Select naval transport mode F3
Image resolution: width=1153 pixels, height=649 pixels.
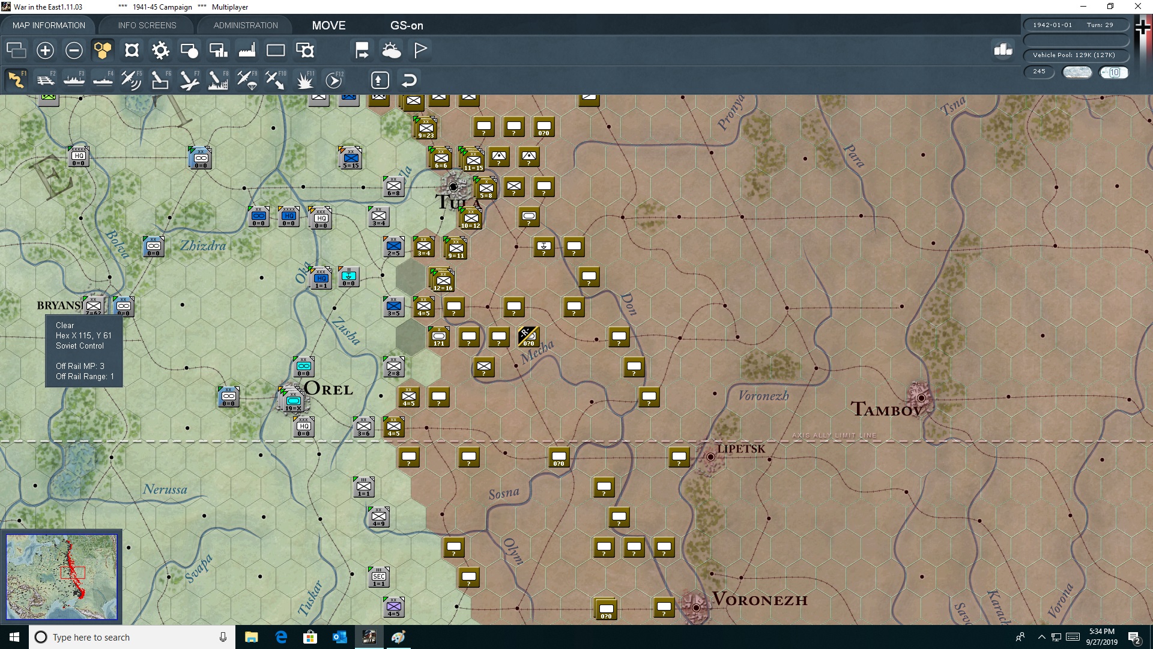pos(74,80)
